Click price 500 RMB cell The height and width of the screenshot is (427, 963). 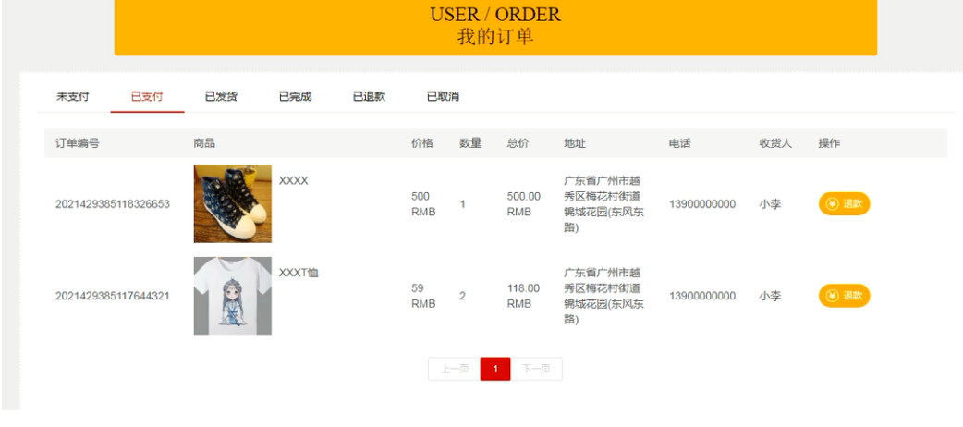pos(423,204)
